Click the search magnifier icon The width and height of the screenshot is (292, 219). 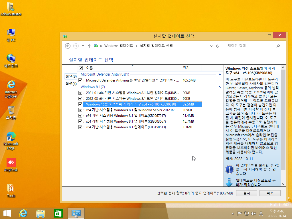point(278,46)
